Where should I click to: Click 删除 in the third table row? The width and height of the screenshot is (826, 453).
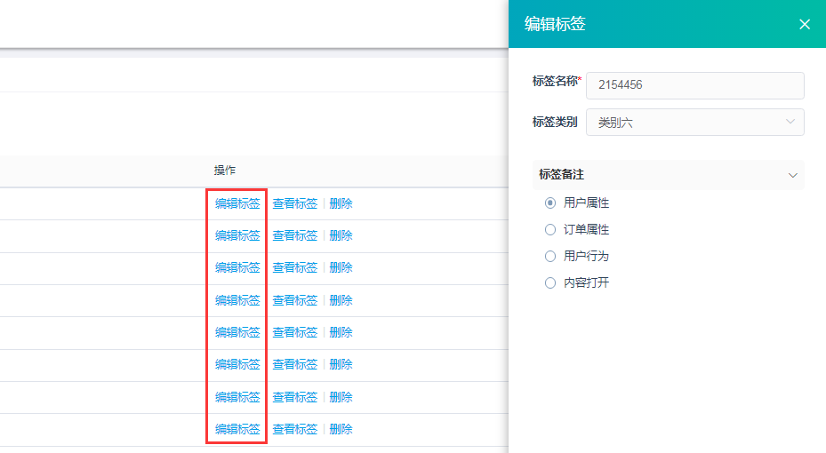tap(341, 267)
